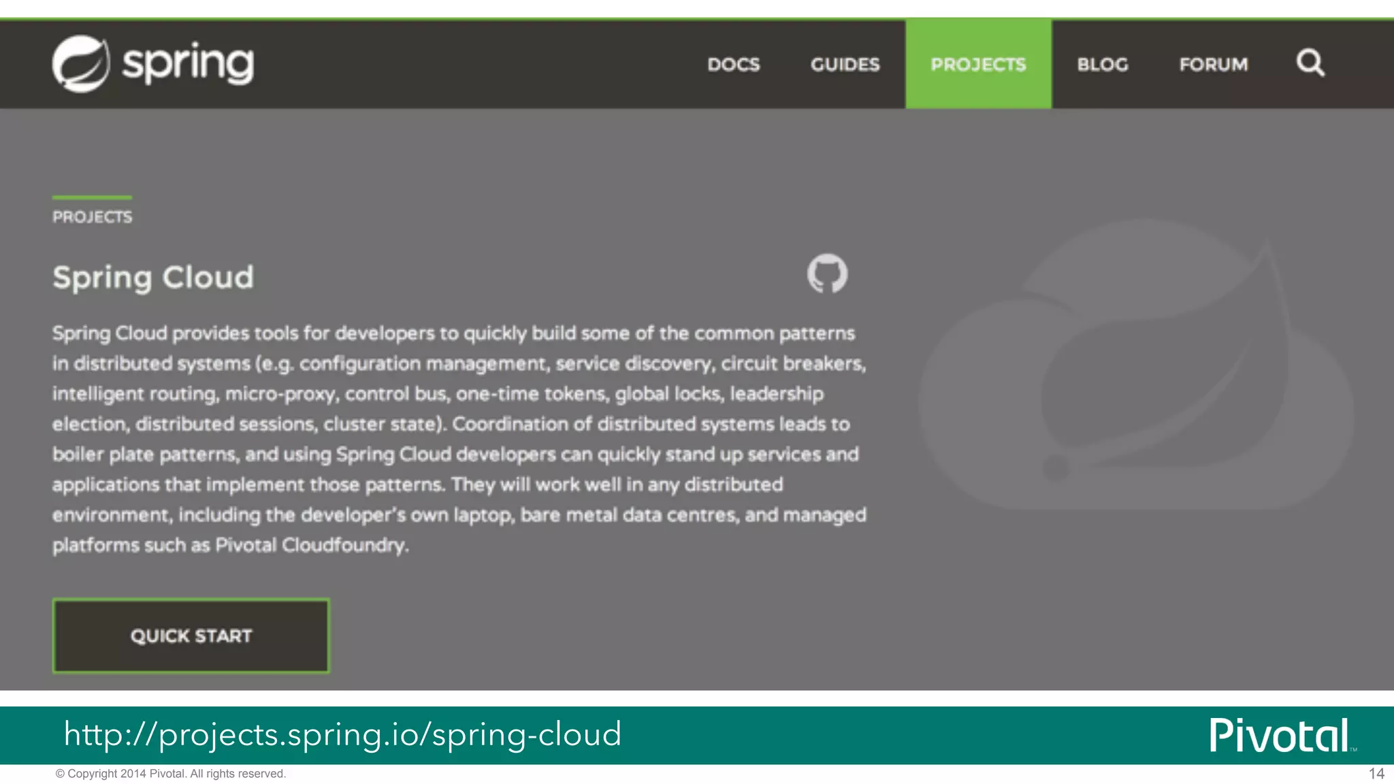This screenshot has height=784, width=1394.
Task: Open the BLOG menu item
Action: click(x=1102, y=65)
